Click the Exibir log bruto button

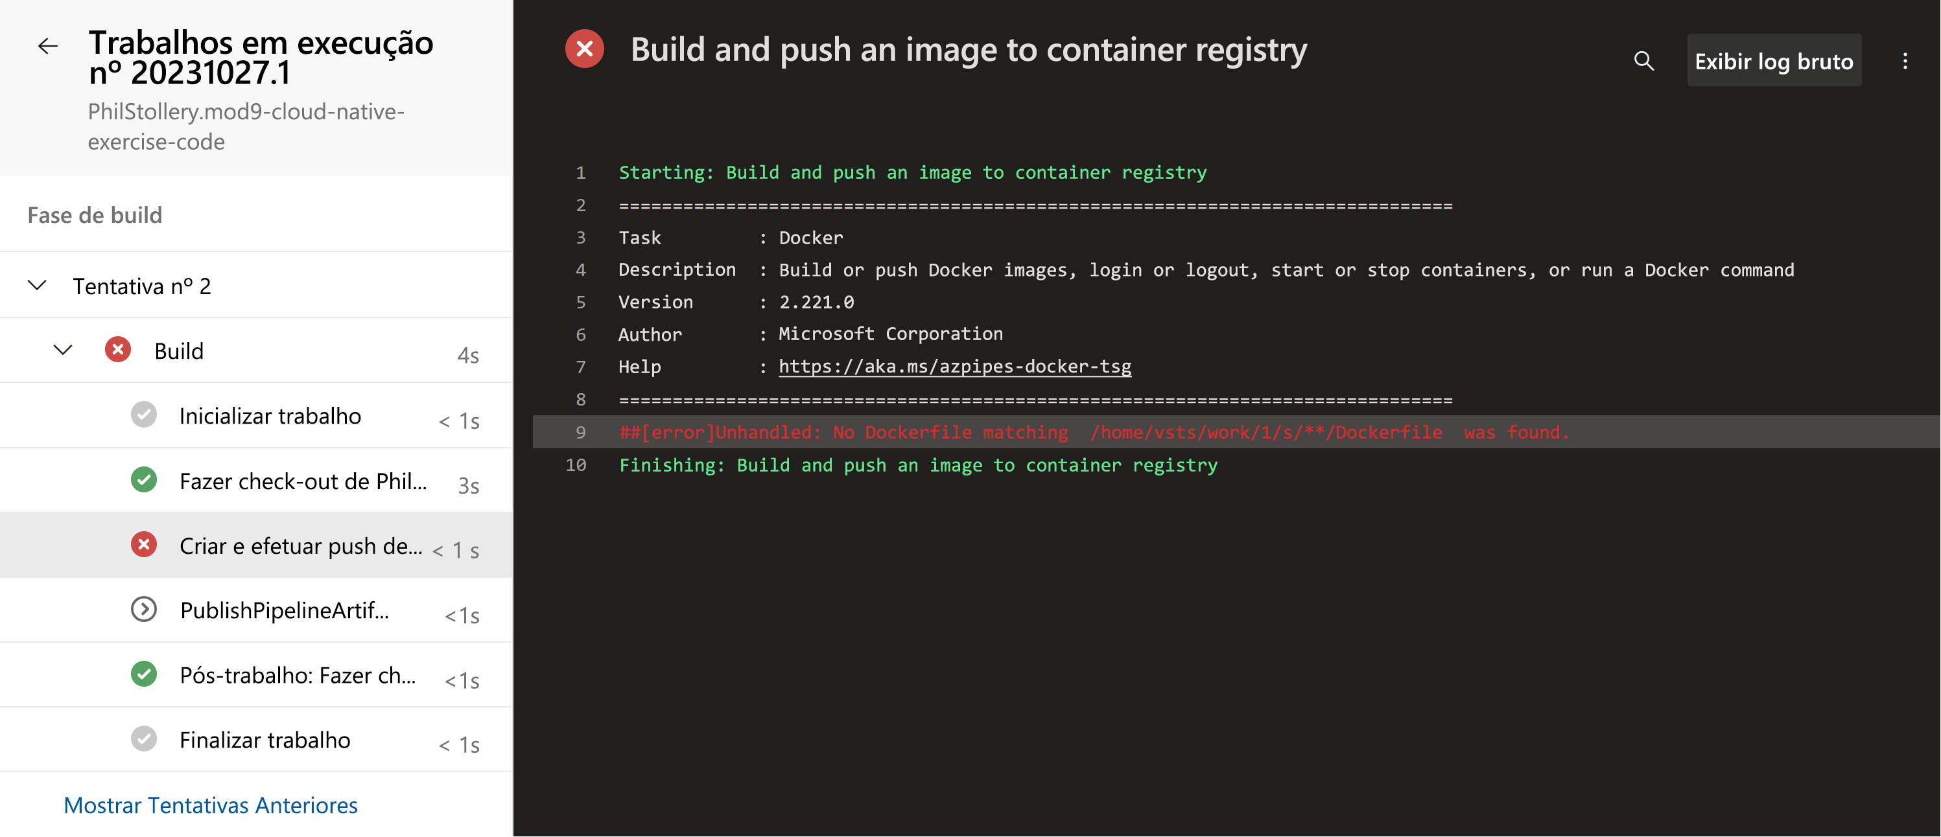tap(1774, 61)
